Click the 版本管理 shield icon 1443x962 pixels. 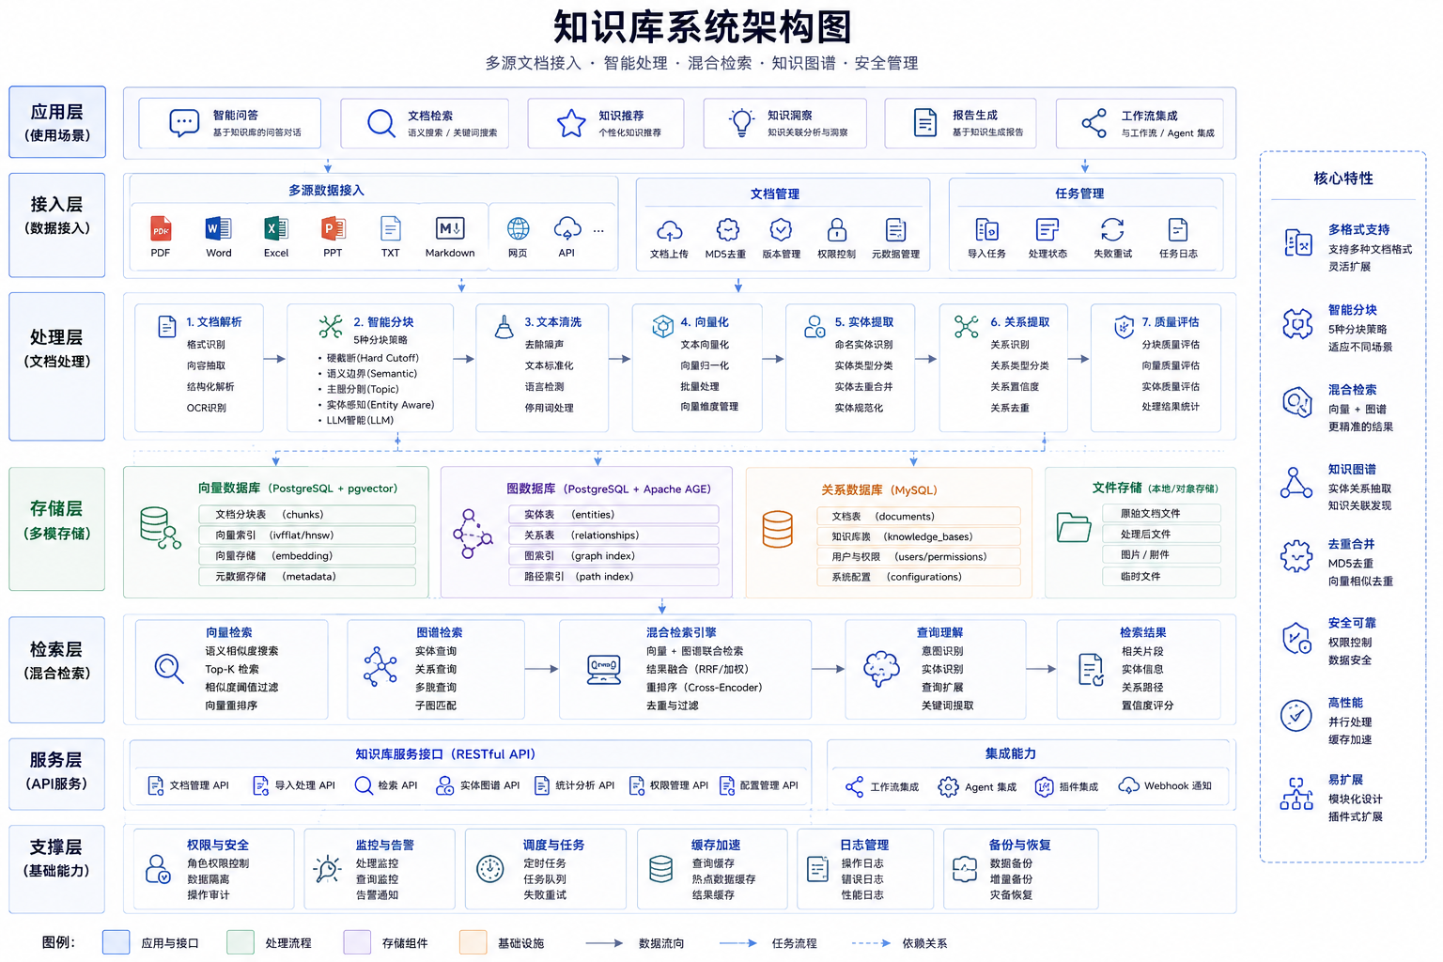coord(781,230)
